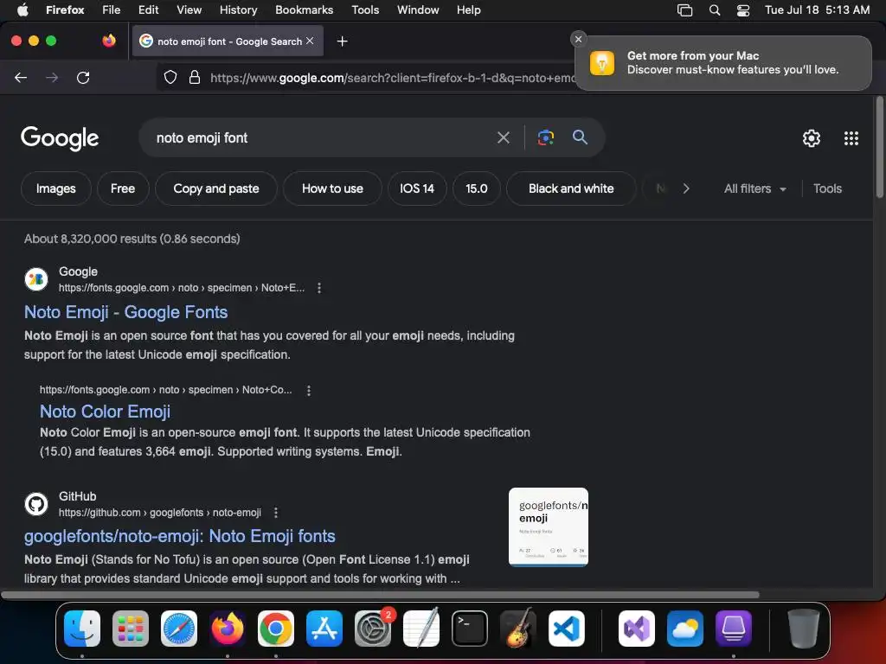Open the Edit menu
This screenshot has height=664, width=886.
point(149,10)
